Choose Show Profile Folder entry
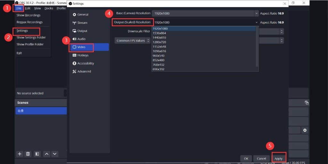 (30, 44)
